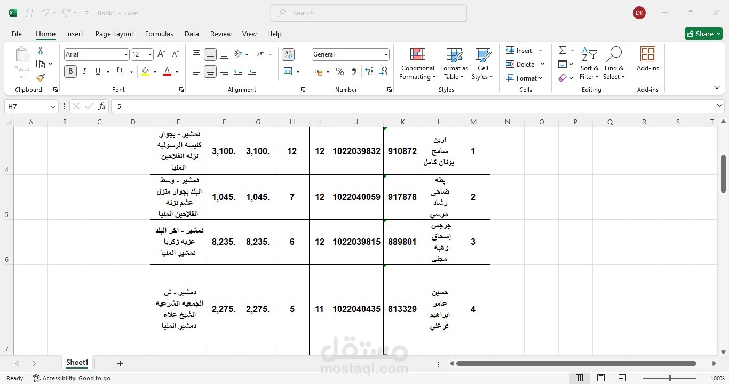This screenshot has width=729, height=384.
Task: Expand the Name Box H7 dropdown
Action: click(x=53, y=107)
